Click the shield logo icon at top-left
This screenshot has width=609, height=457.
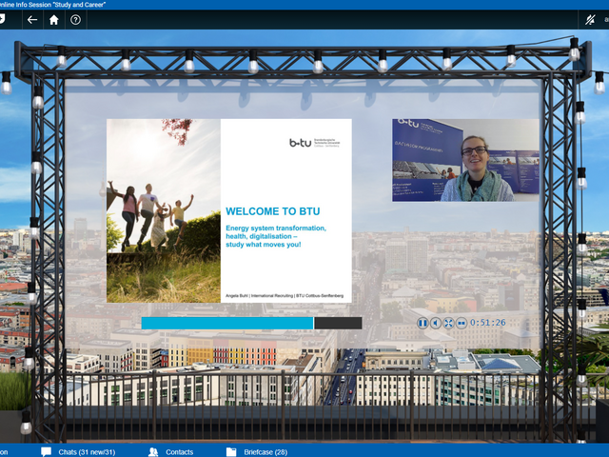click(x=2, y=19)
